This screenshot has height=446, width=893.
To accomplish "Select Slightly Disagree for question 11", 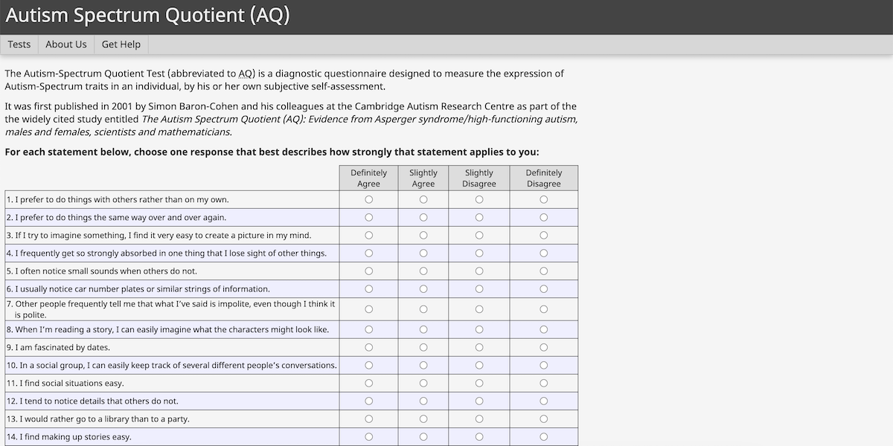I will pyautogui.click(x=478, y=383).
